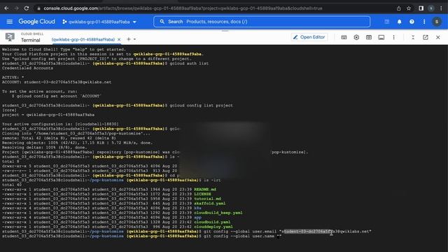Screen dimensions: 448x252
Task: Click cloudbuild.yaml in the listing
Action: click(x=212, y=222)
